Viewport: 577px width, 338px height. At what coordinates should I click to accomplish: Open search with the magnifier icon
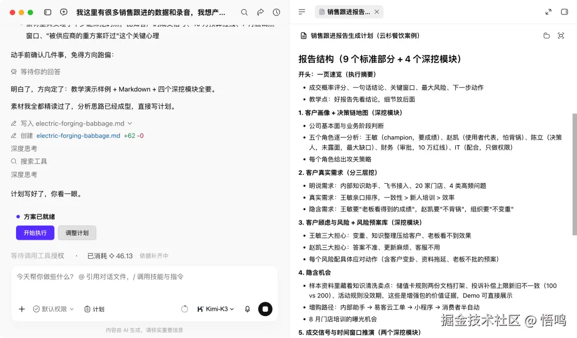click(x=244, y=12)
